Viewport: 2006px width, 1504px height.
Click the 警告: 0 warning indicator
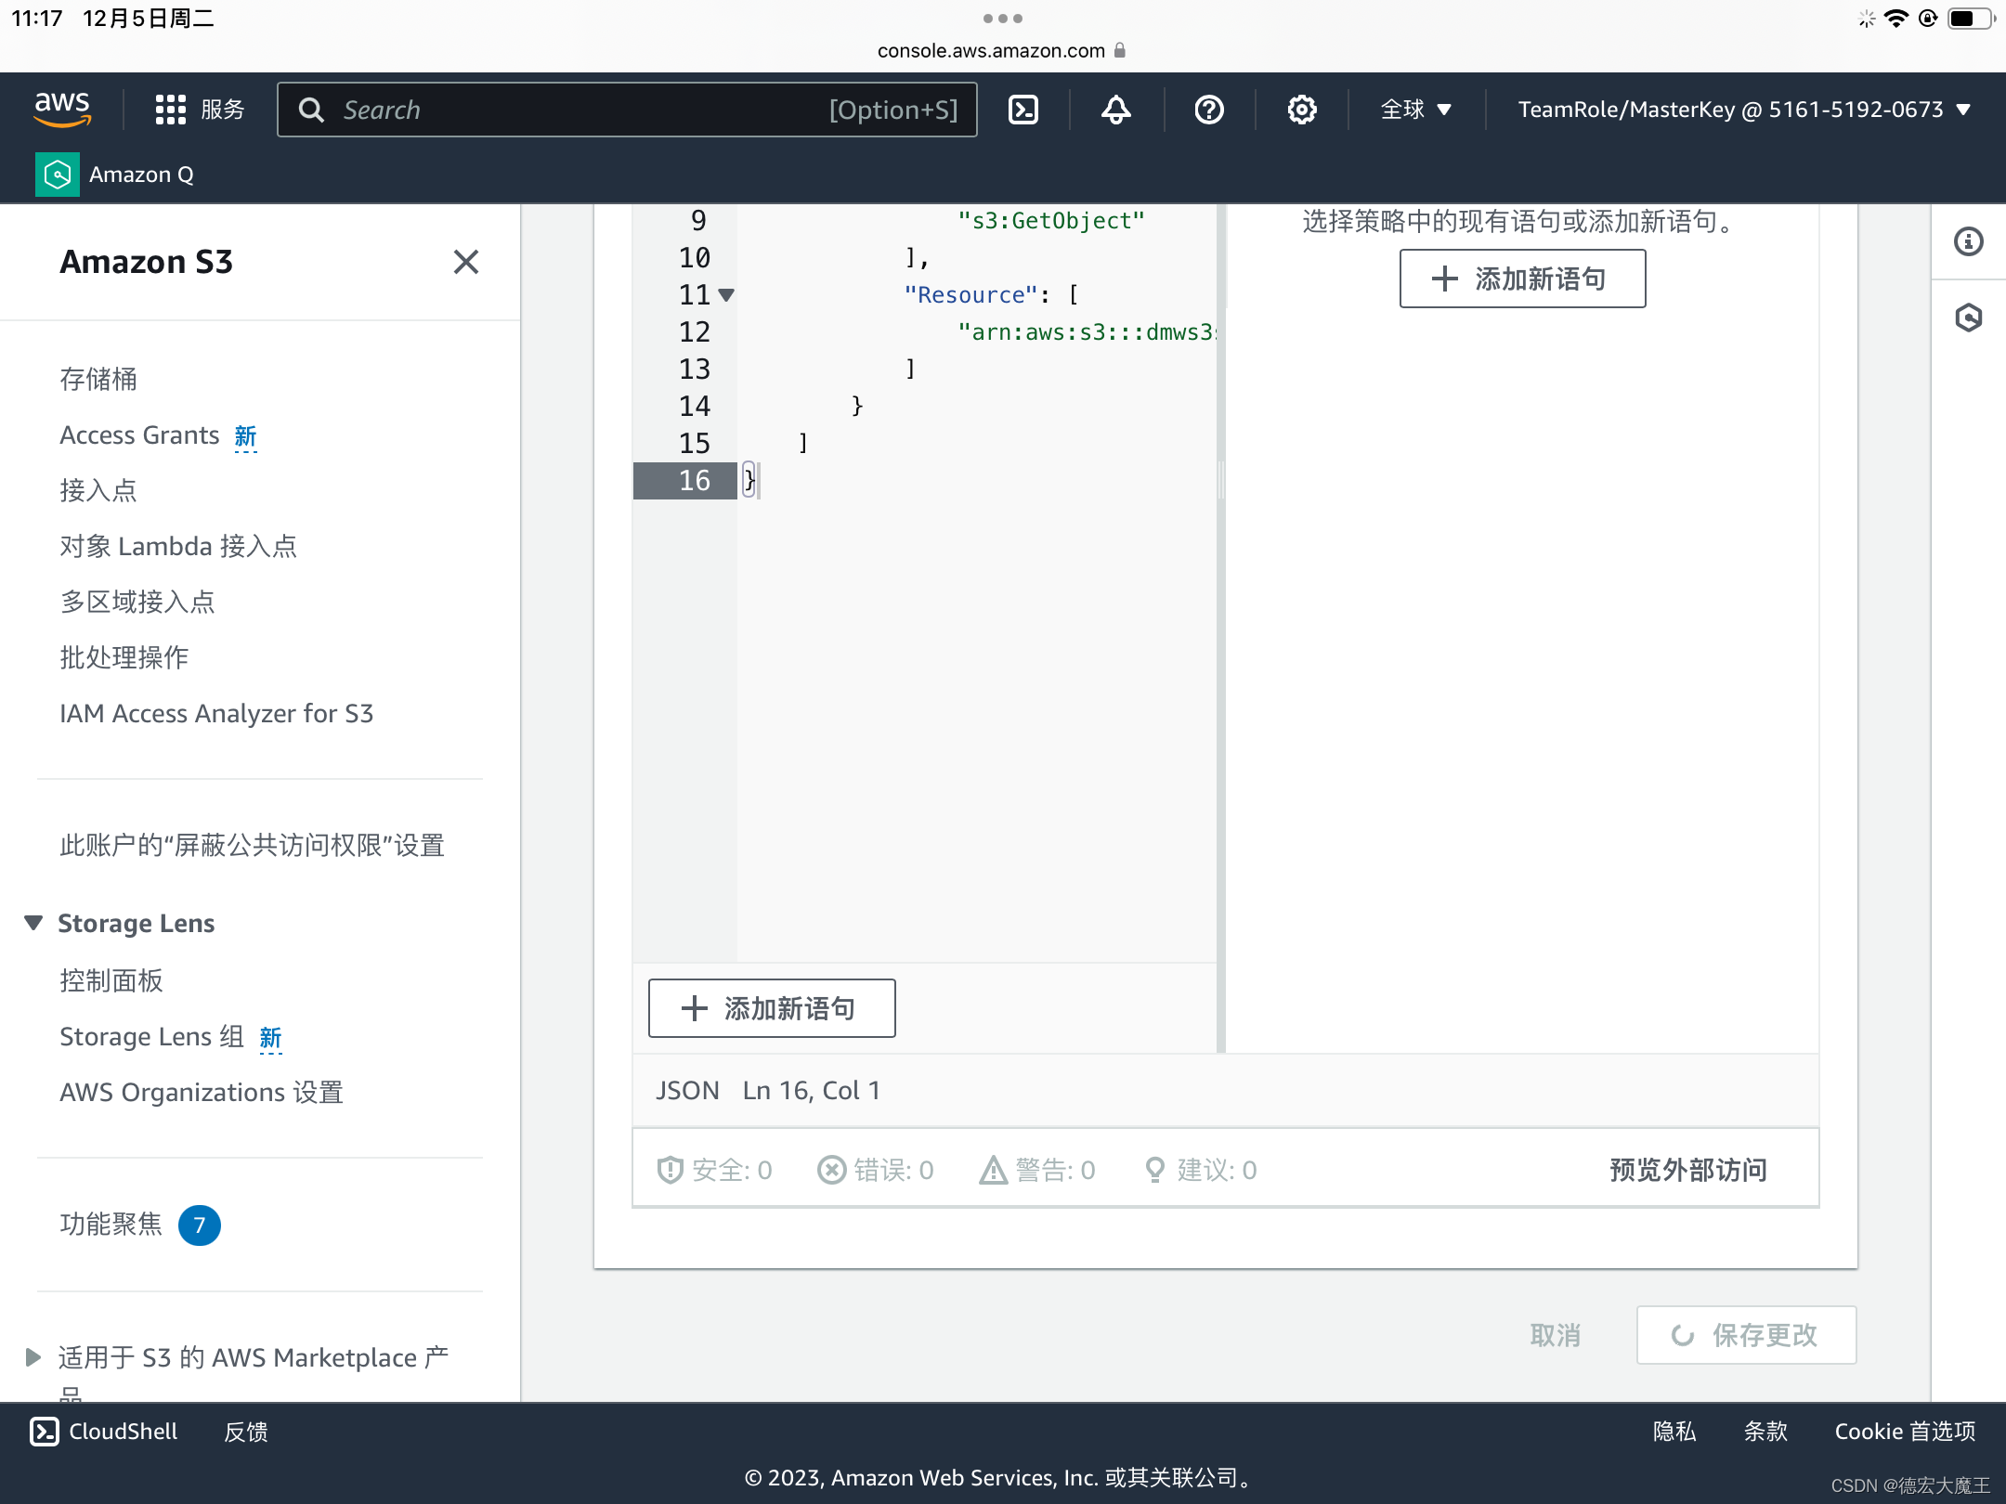click(1038, 1170)
